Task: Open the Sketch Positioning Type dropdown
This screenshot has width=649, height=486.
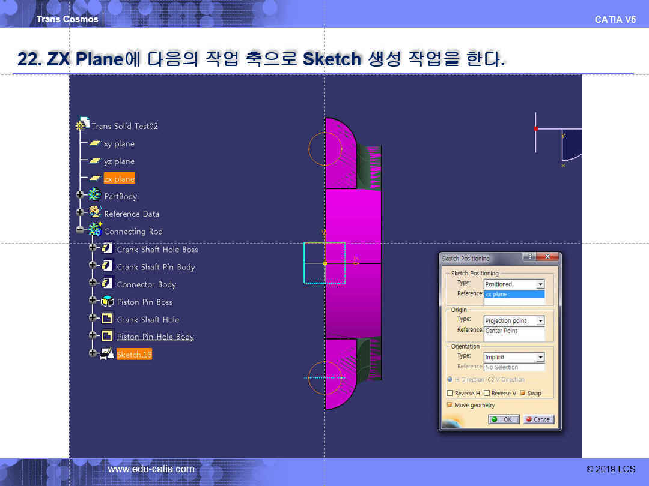Action: 540,284
